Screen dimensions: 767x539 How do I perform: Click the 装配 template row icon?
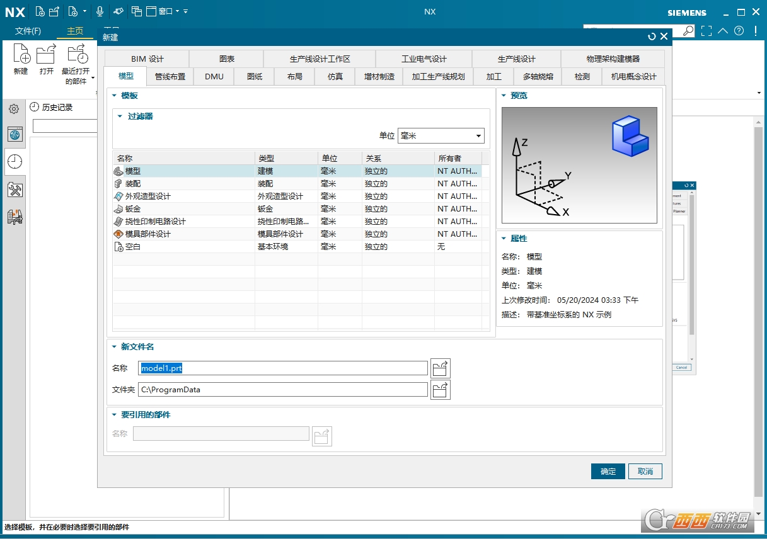(x=118, y=184)
